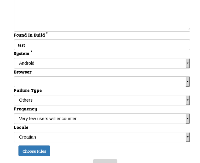The image size is (200, 163).
Task: Focus the Found In Build field containing "test"
Action: (x=102, y=45)
